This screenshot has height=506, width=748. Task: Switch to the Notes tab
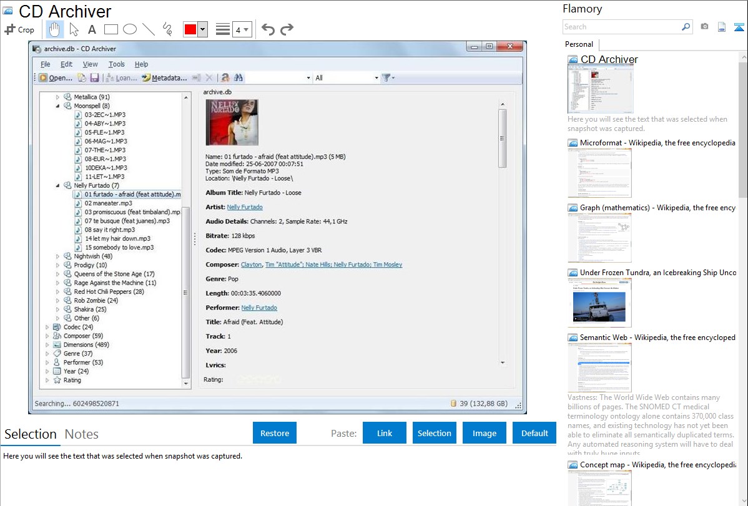tap(82, 434)
